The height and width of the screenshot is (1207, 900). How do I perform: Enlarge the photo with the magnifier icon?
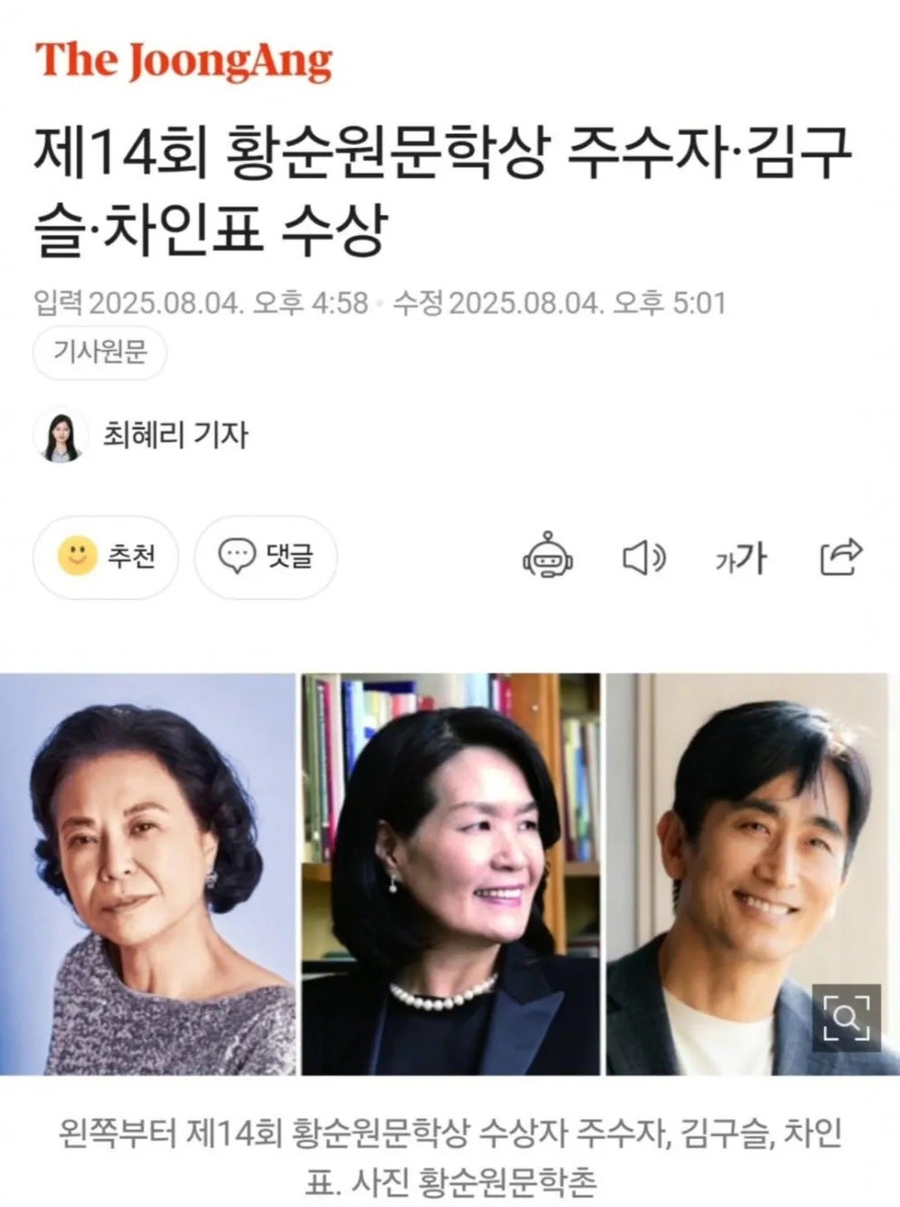click(x=846, y=1018)
